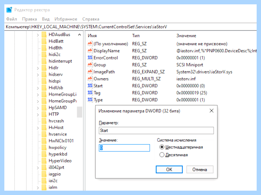
Task: Expand the HidUsb tree node
Action: 38,88
